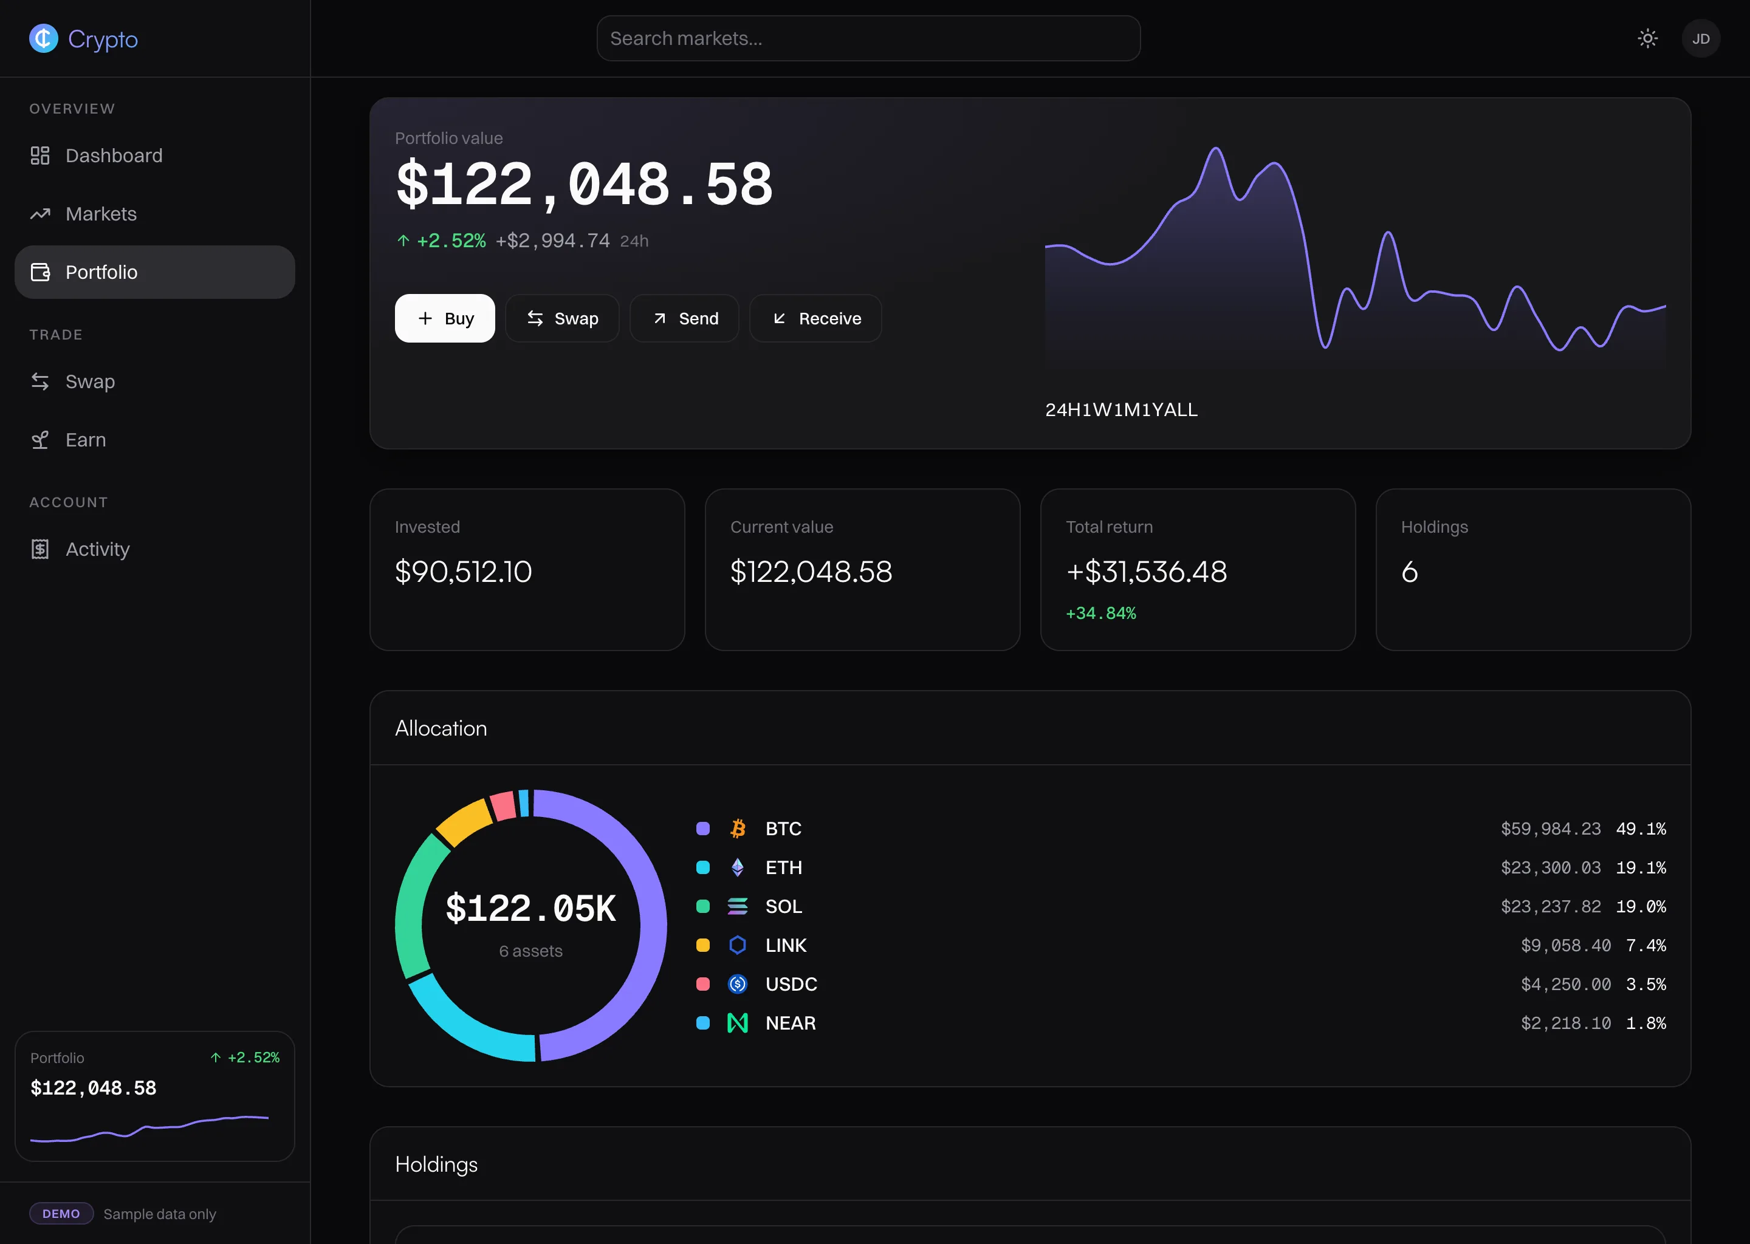Viewport: 1750px width, 1244px height.
Task: Open the Earn page
Action: (155, 440)
